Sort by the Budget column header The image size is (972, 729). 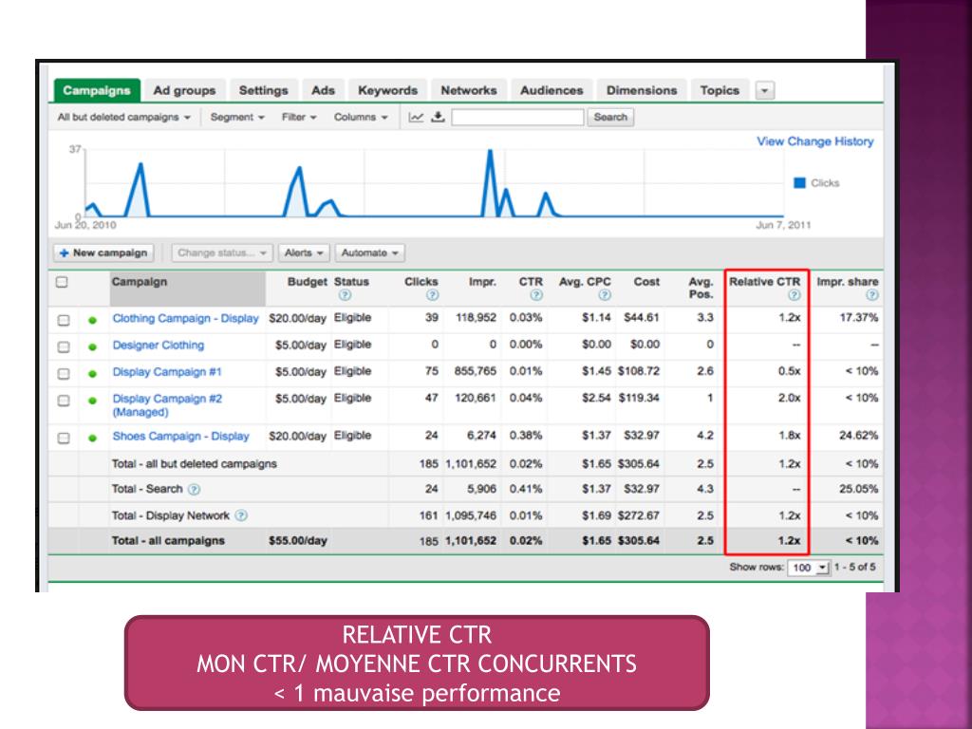coord(307,282)
